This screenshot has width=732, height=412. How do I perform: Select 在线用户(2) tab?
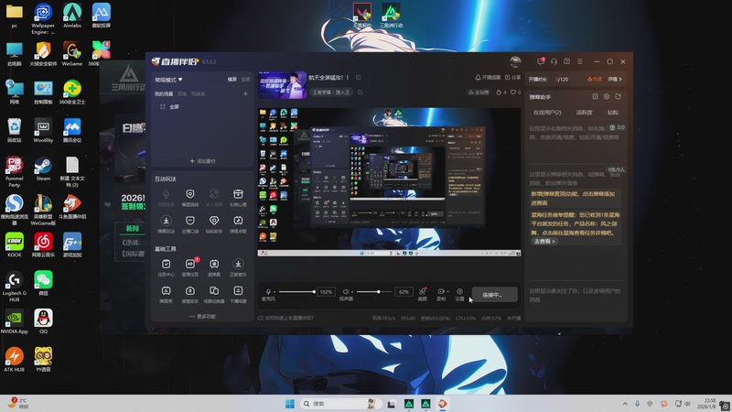(547, 113)
